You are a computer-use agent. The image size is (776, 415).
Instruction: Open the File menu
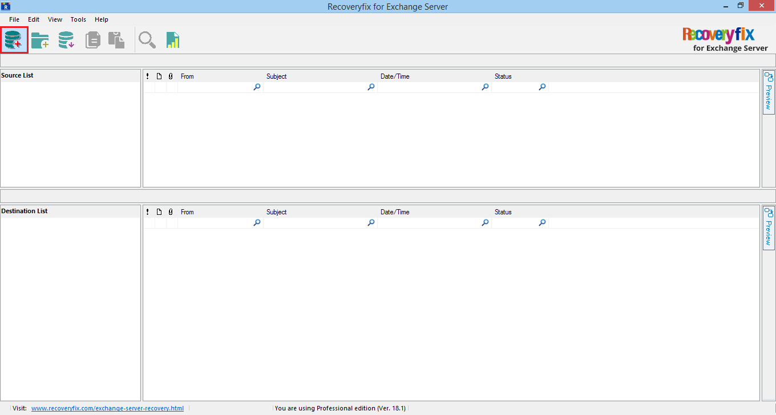click(x=14, y=19)
